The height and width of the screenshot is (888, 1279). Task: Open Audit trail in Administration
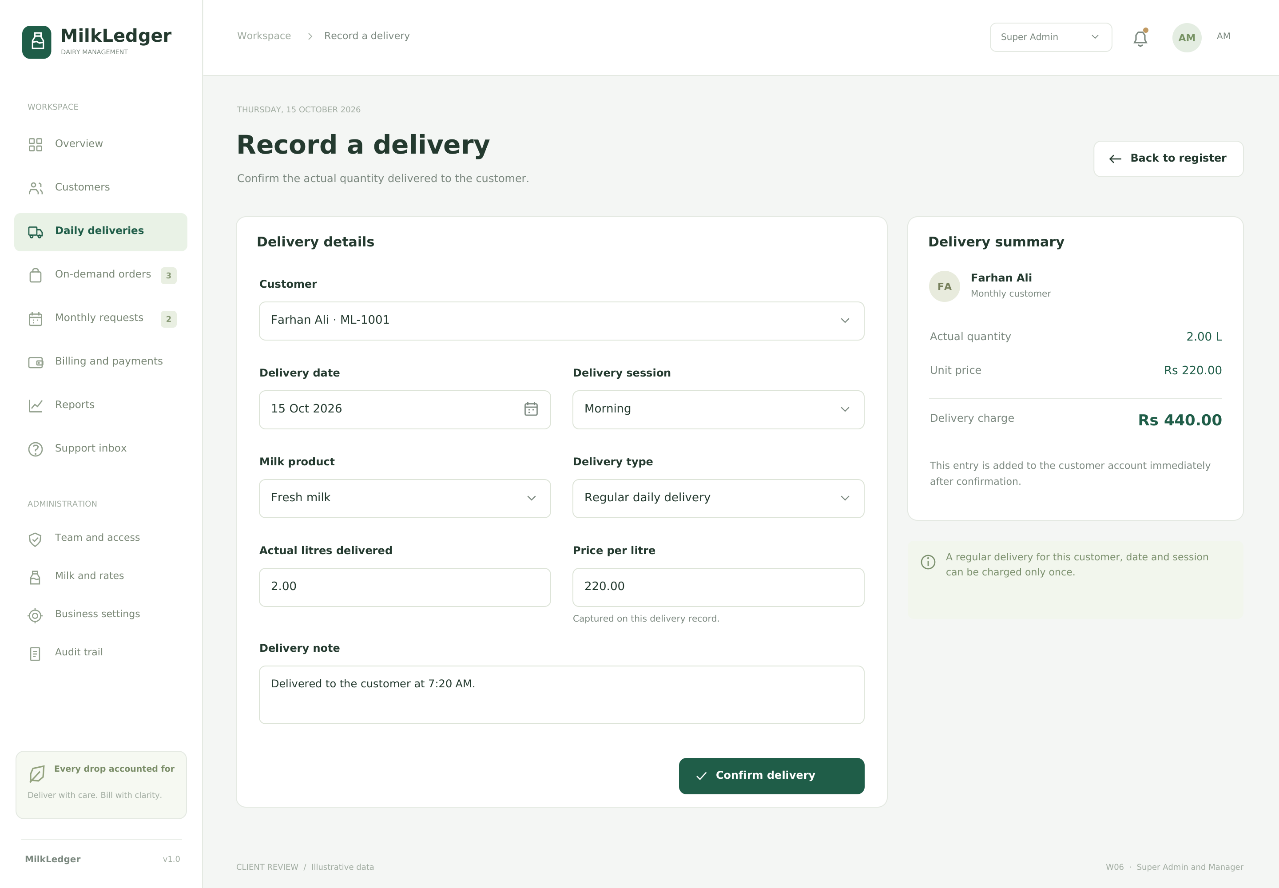pyautogui.click(x=101, y=653)
